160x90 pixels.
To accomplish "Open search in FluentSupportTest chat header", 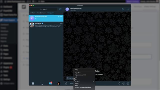I will tap(123, 9).
